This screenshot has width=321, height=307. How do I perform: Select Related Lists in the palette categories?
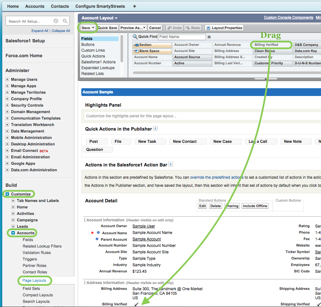(x=92, y=74)
